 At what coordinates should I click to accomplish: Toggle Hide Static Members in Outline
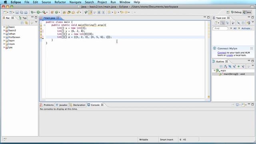click(234, 66)
